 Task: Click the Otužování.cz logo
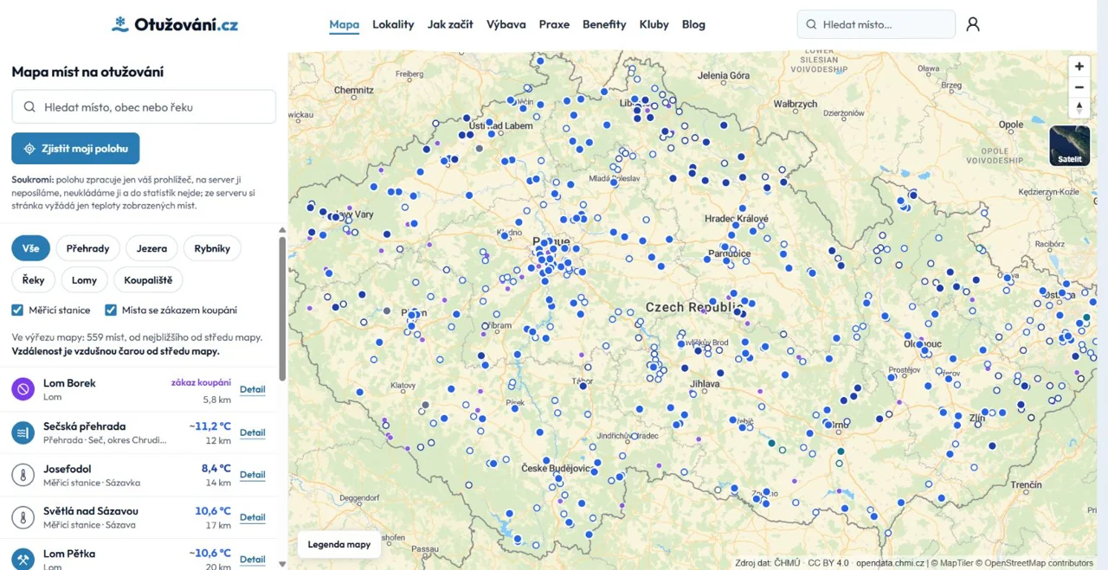tap(175, 24)
